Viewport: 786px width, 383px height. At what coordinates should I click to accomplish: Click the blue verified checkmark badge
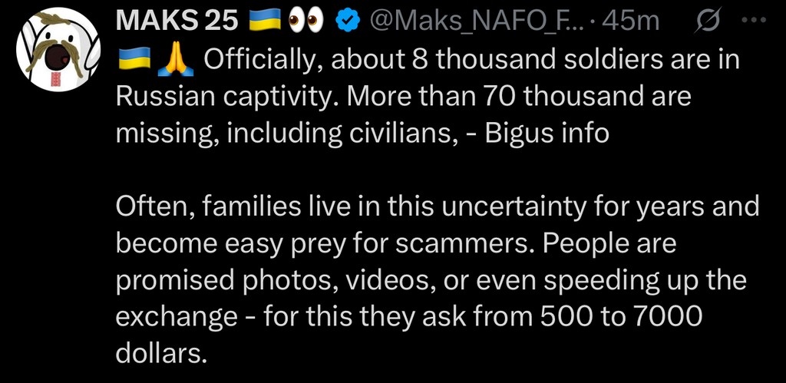tap(349, 21)
